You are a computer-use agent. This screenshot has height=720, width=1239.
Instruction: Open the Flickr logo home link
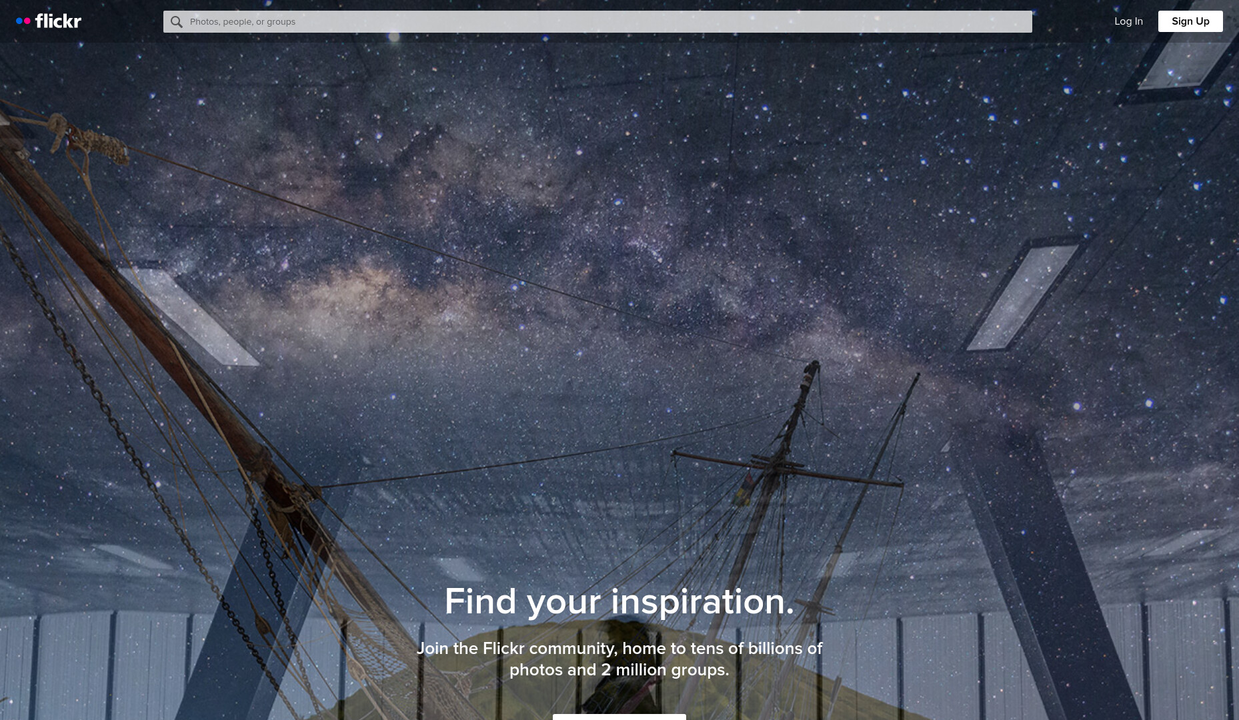pyautogui.click(x=49, y=21)
